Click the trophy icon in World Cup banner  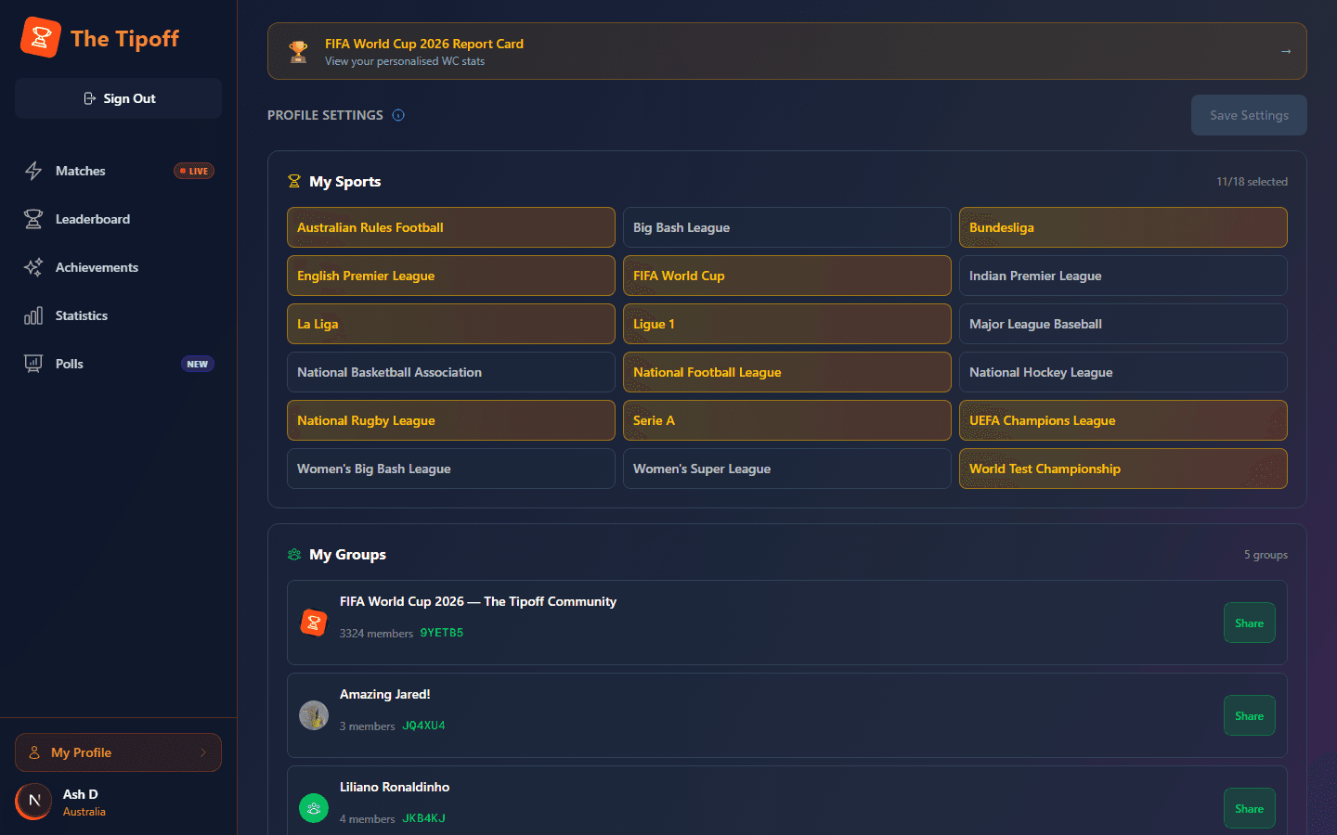[298, 52]
